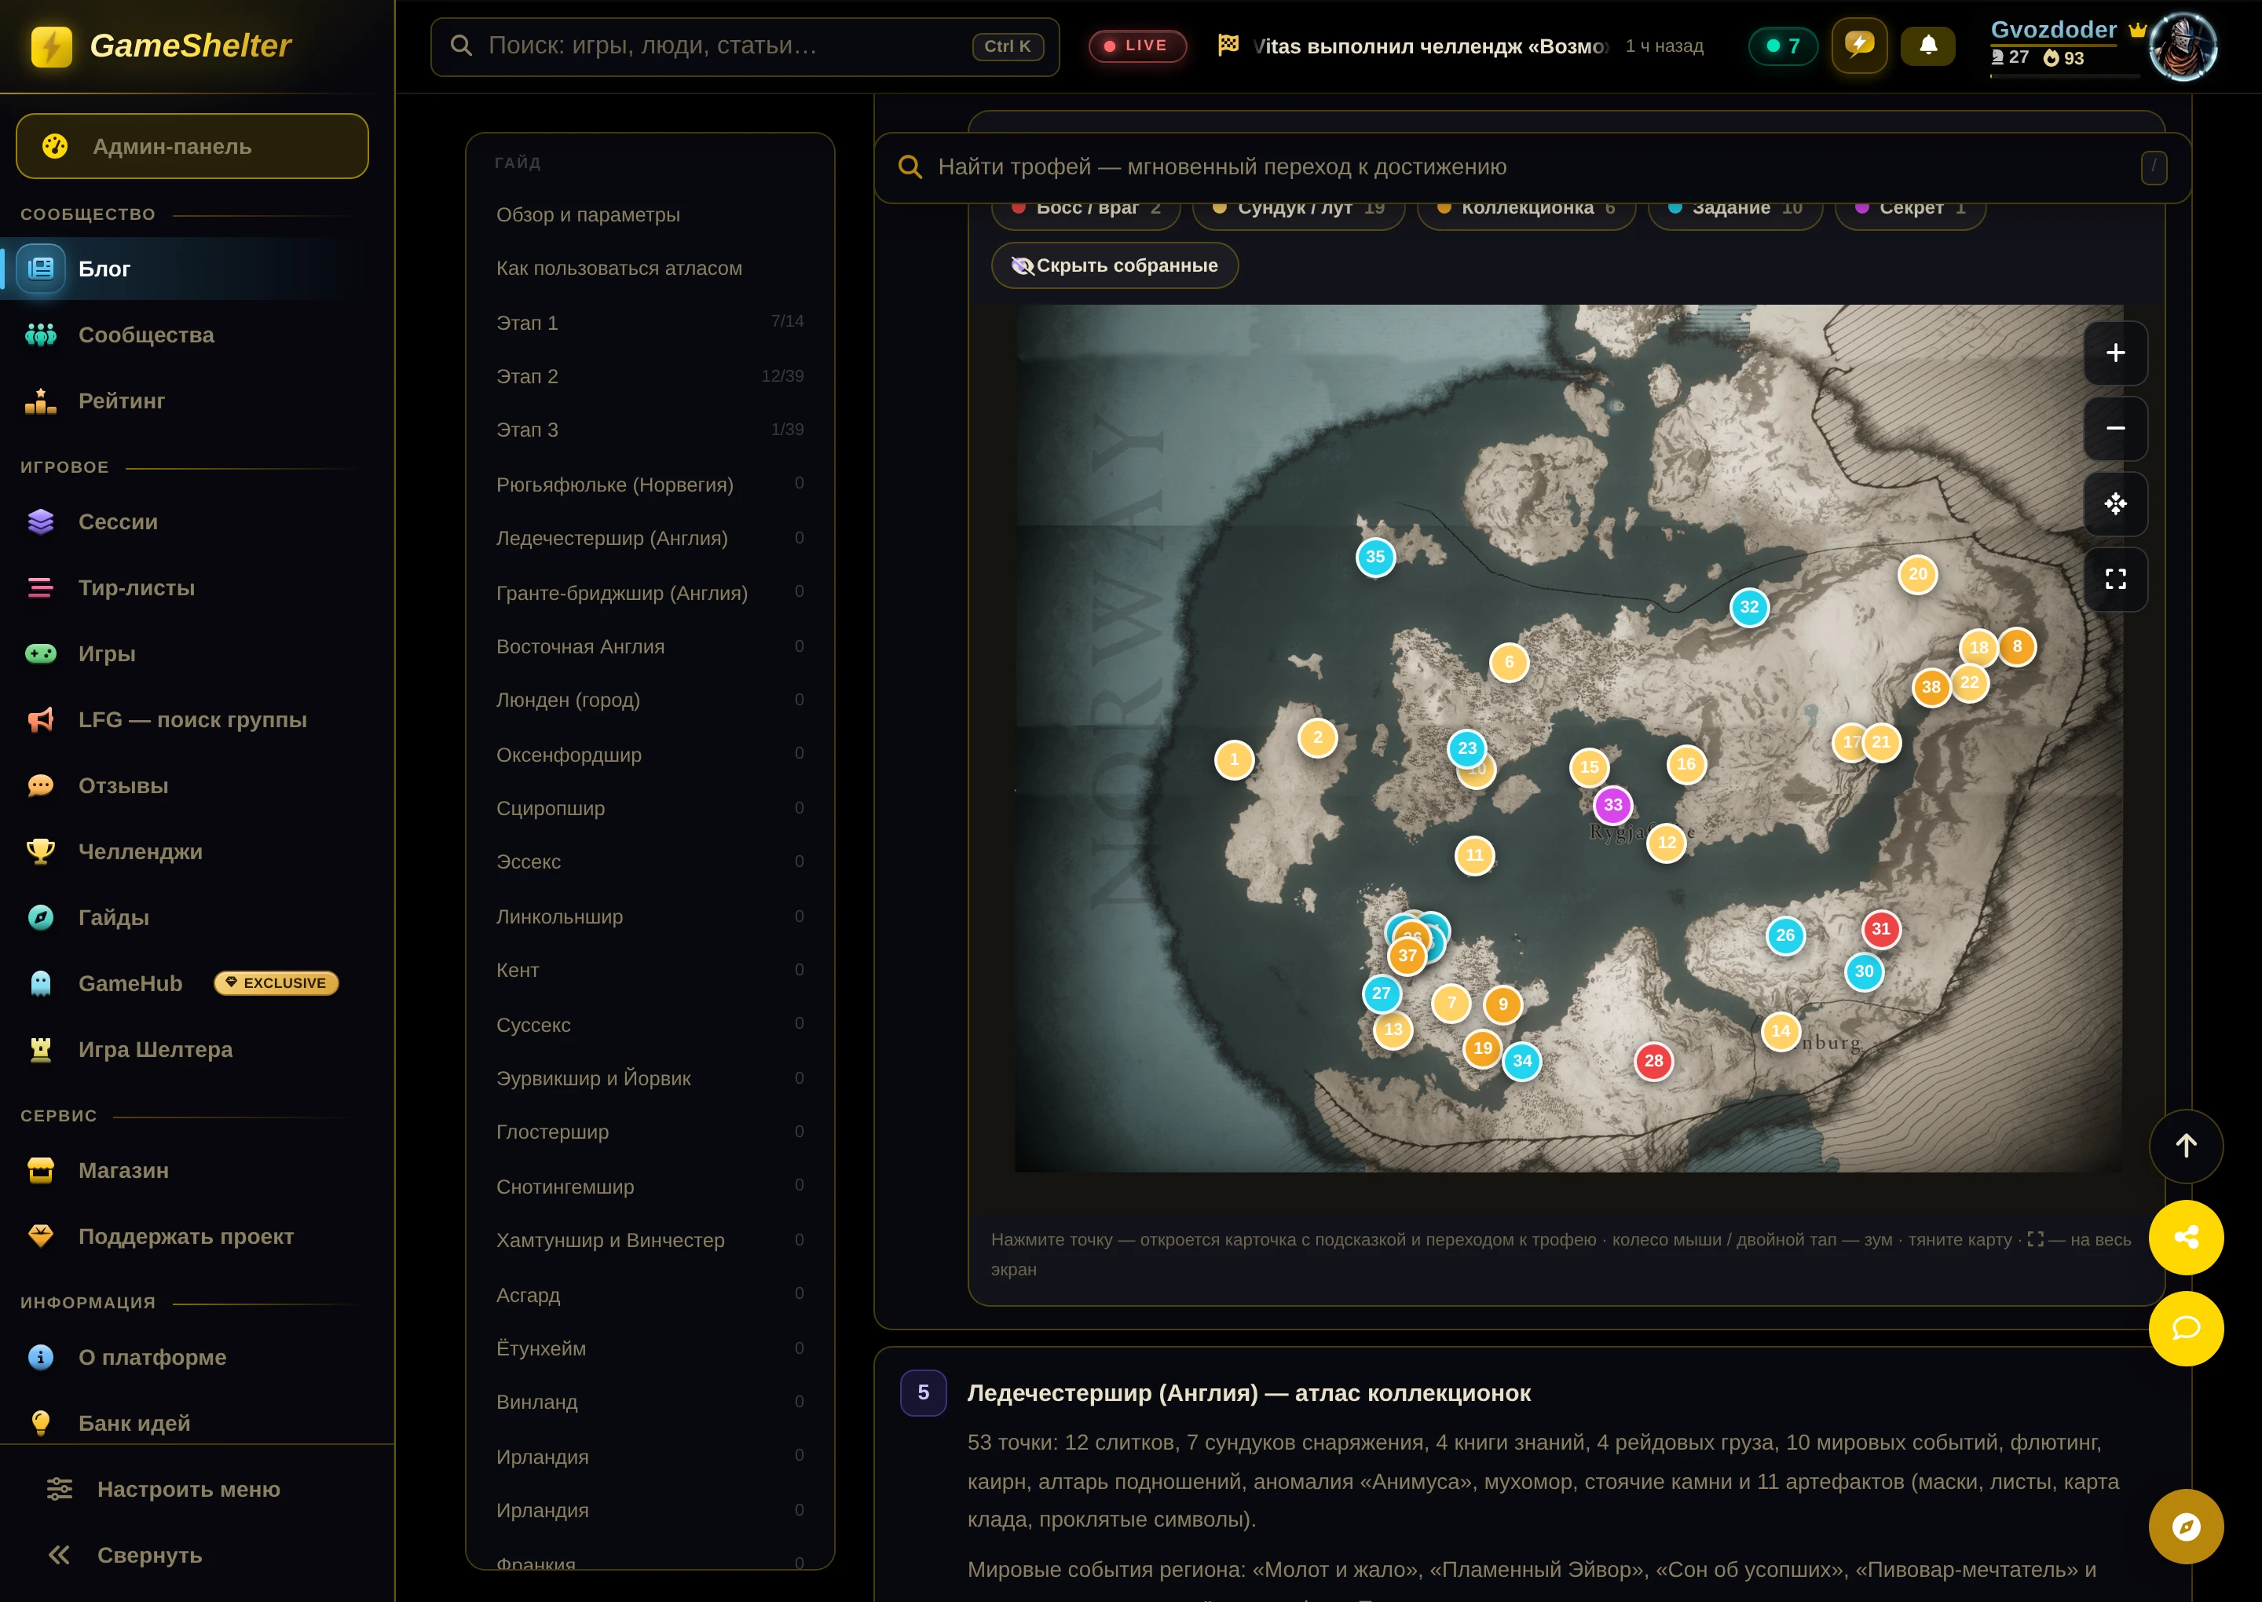This screenshot has width=2262, height=1602.
Task: Reset map position with move icon
Action: (x=2115, y=504)
